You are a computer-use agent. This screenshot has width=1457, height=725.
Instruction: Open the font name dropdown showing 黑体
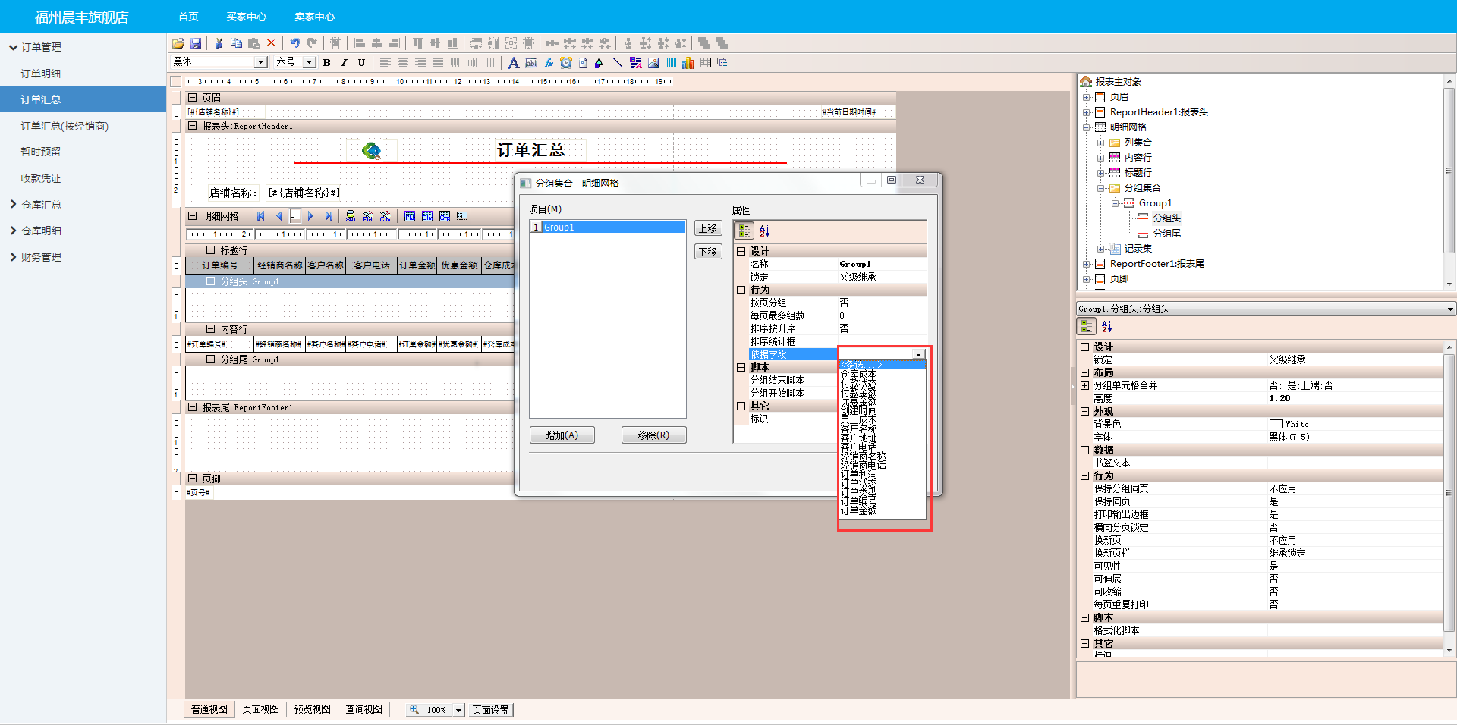coord(260,62)
